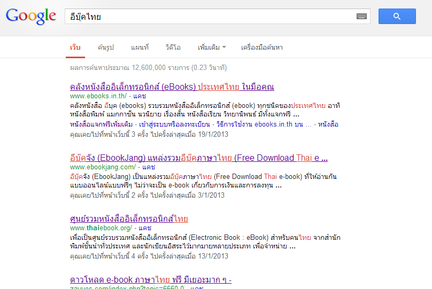The height and width of the screenshot is (289, 432).
Task: Open the on-screen keyboard icon
Action: pos(361,16)
